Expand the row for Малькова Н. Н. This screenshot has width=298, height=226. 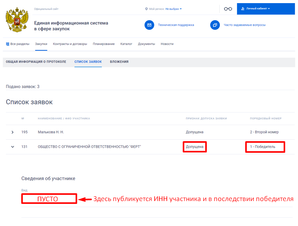coord(12,132)
